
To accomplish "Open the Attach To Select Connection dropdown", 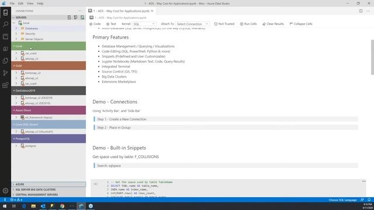I will [x=192, y=24].
